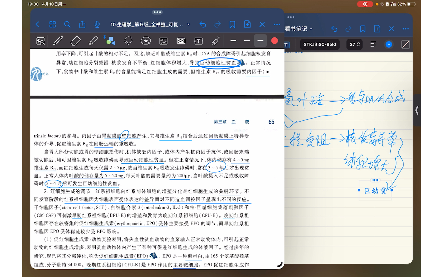Open page thumbnails grid view
The width and height of the screenshot is (443, 277).
[53, 24]
